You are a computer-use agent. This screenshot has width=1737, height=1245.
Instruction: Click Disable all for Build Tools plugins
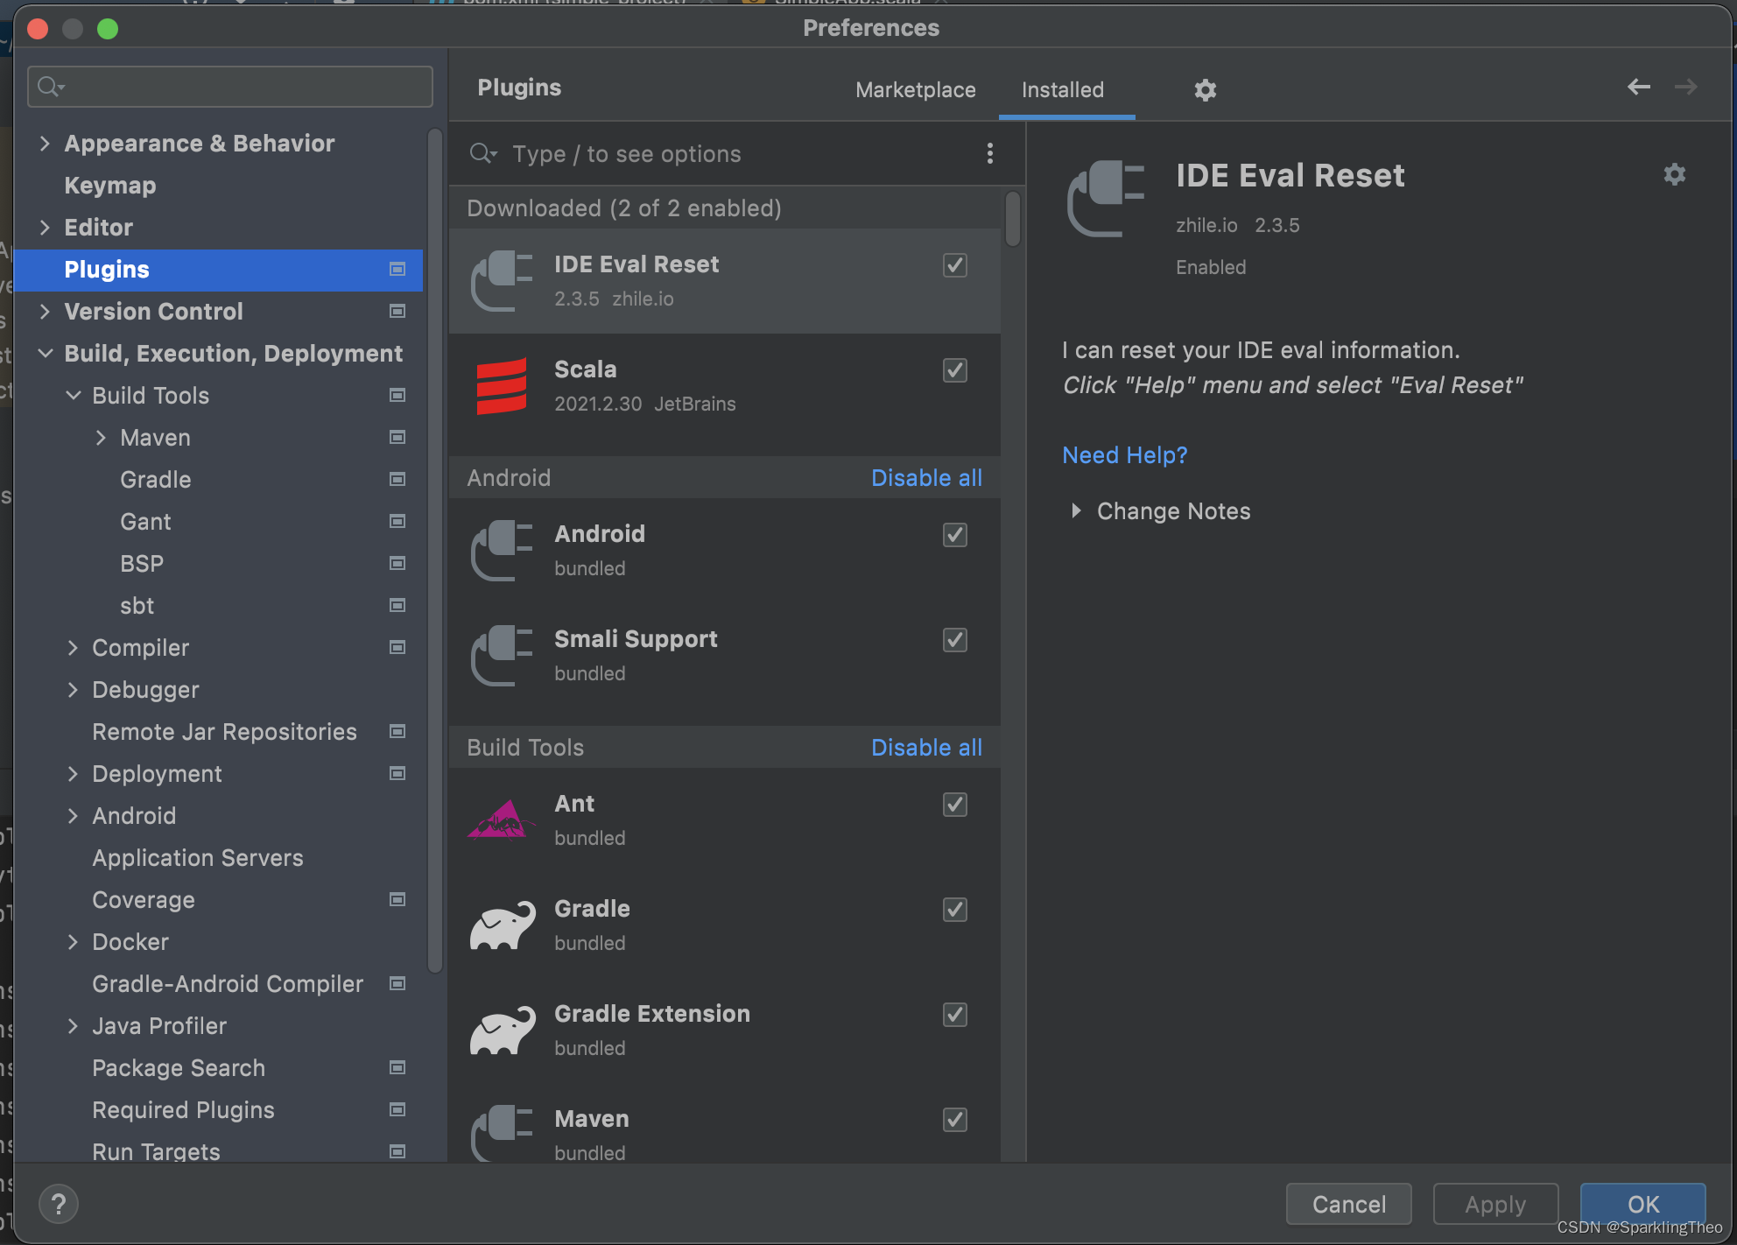tap(926, 747)
